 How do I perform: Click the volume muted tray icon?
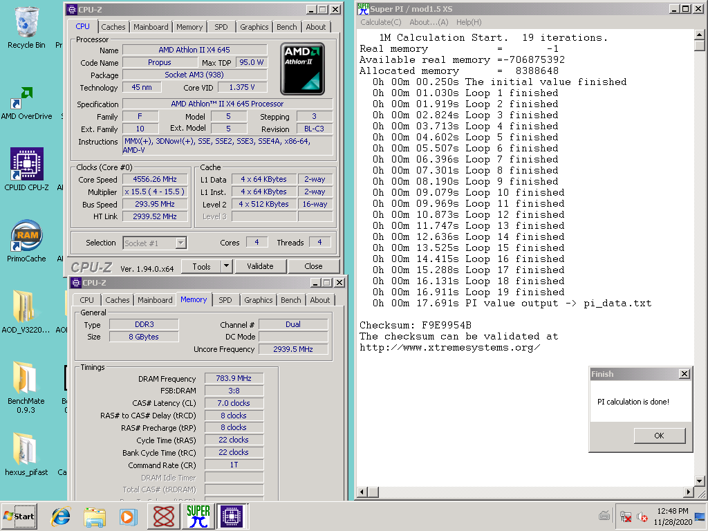click(x=642, y=516)
